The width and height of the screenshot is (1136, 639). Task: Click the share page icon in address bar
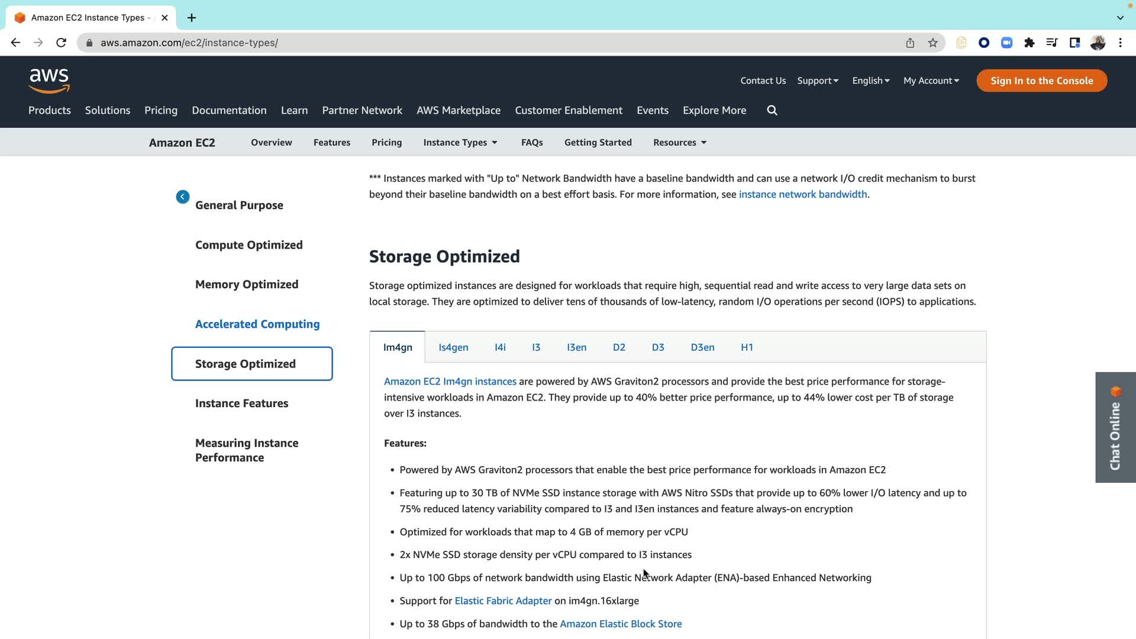click(x=910, y=43)
